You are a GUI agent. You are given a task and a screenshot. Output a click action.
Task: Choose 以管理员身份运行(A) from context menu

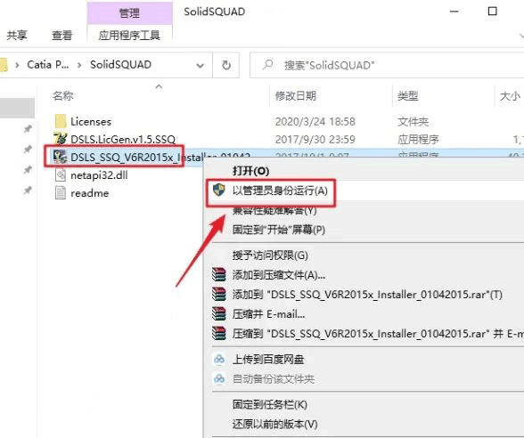coord(280,191)
